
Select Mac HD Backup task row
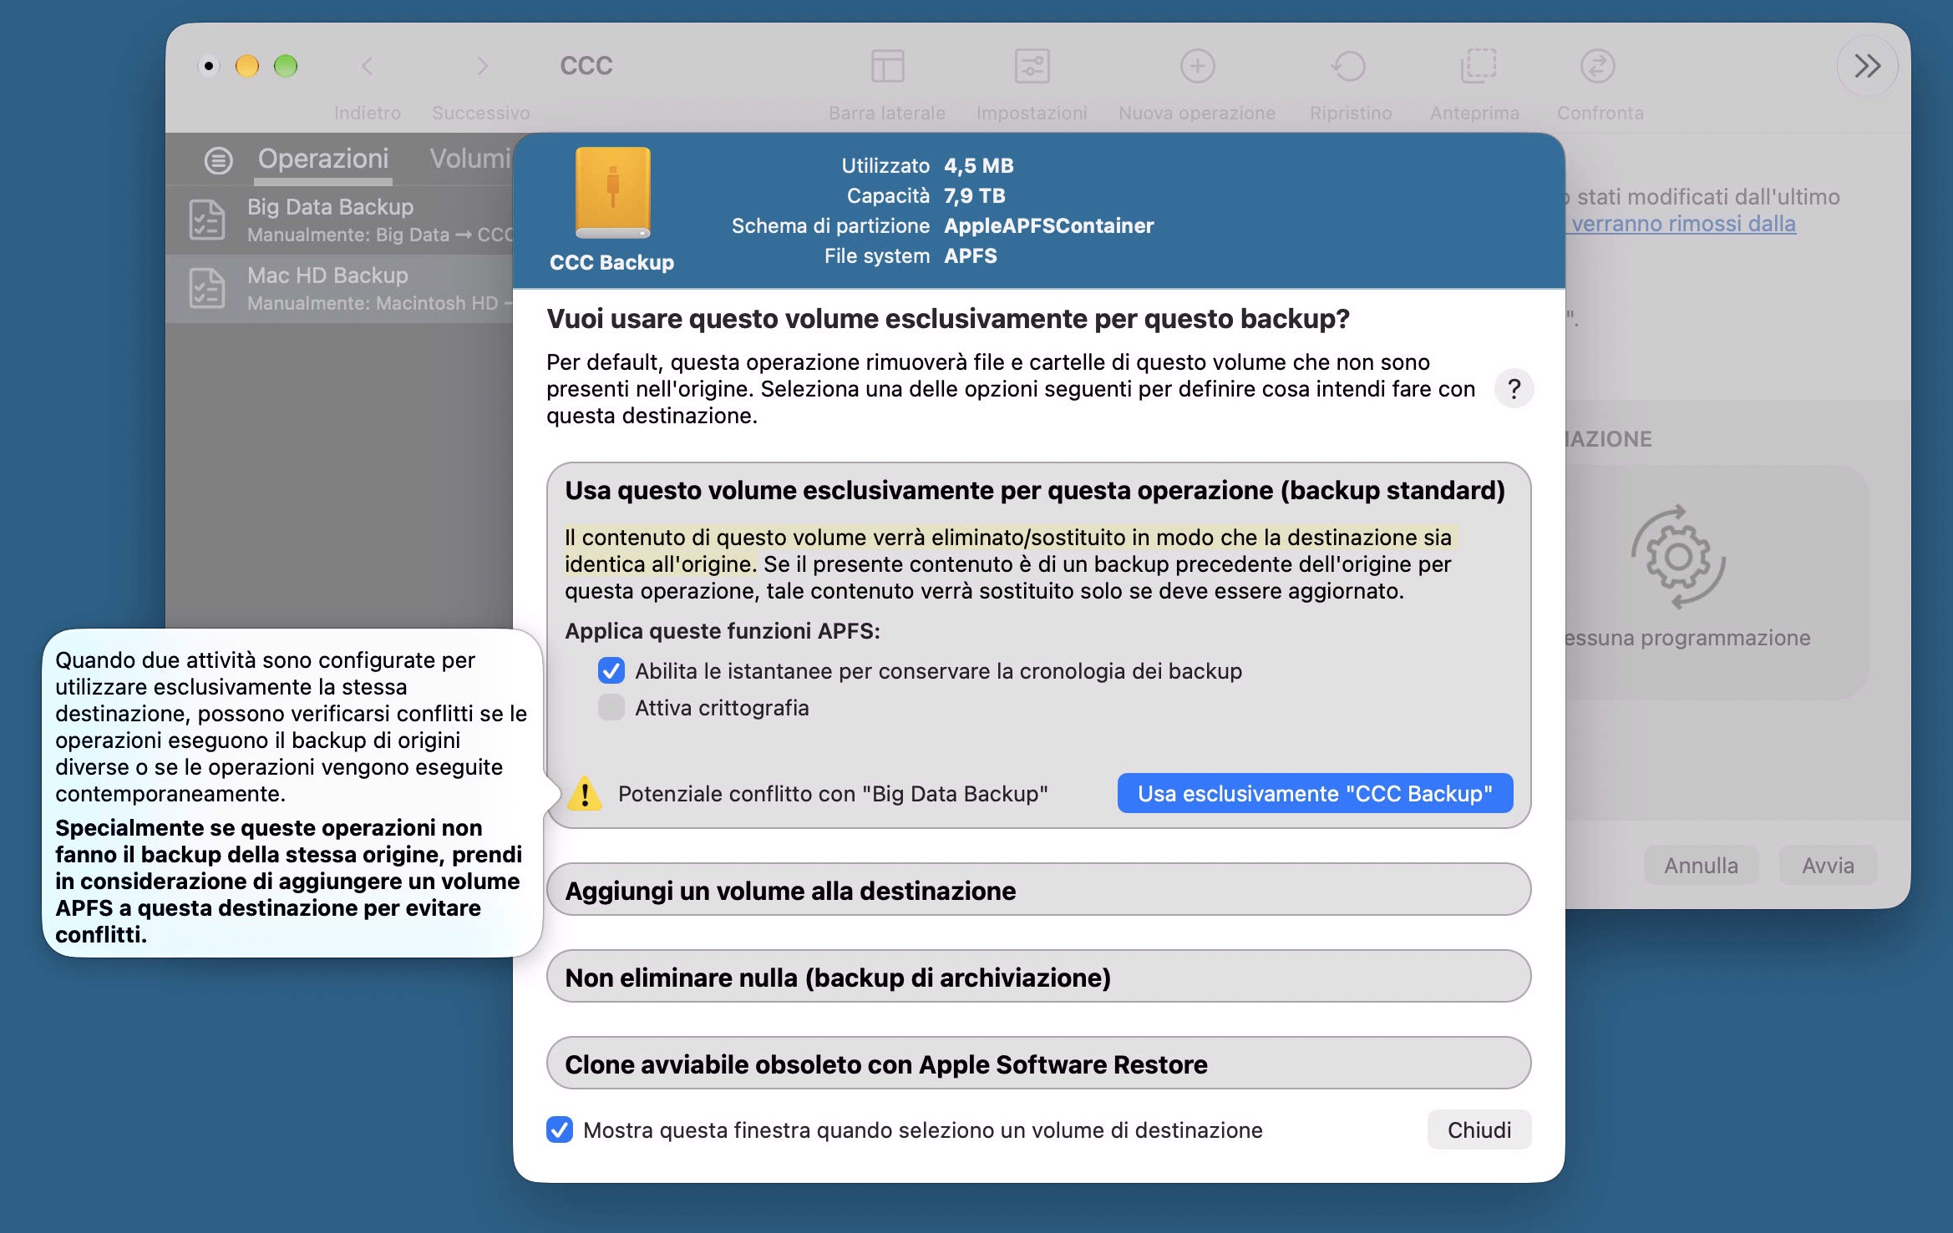pyautogui.click(x=339, y=289)
